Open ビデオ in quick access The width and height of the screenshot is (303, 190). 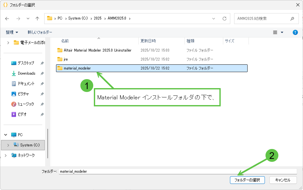22,114
